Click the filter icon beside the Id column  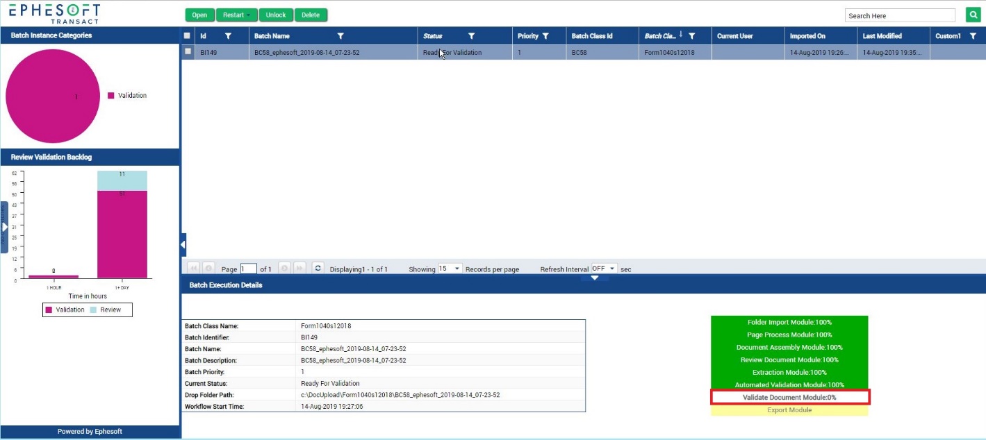point(228,36)
